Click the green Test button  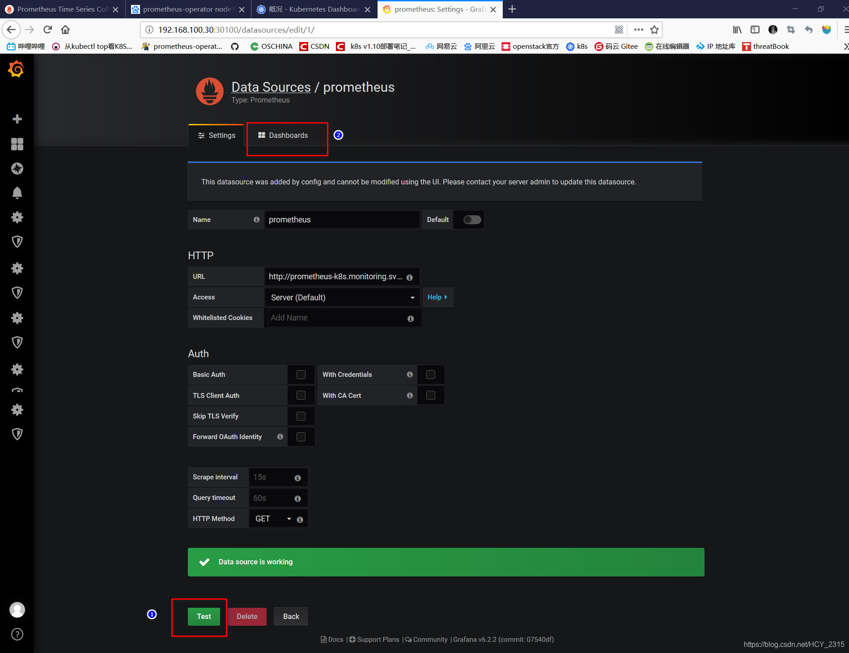[204, 616]
